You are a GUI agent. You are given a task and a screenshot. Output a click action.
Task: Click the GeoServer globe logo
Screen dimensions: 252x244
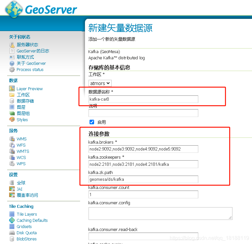(x=14, y=9)
